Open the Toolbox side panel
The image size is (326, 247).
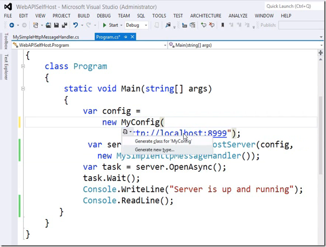point(6,41)
